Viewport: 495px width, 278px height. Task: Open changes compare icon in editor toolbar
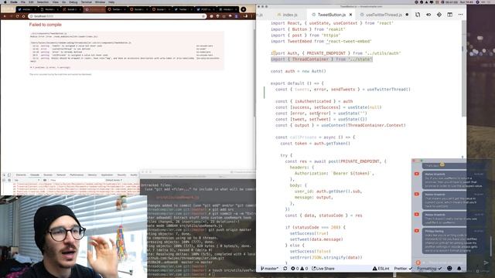[418, 15]
